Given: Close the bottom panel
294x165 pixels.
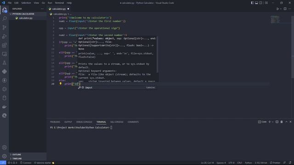Looking at the screenshot, I should click(291, 122).
